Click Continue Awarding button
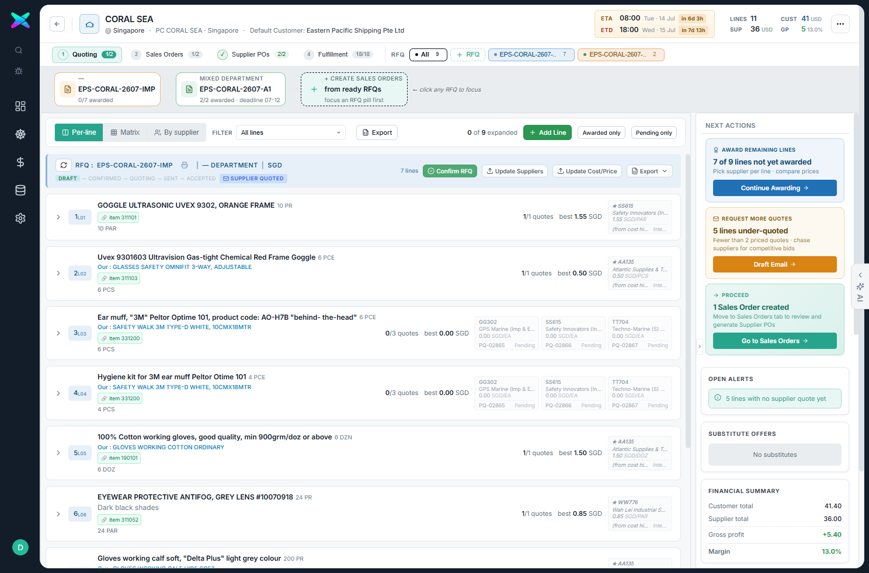This screenshot has height=573, width=869. coord(774,188)
